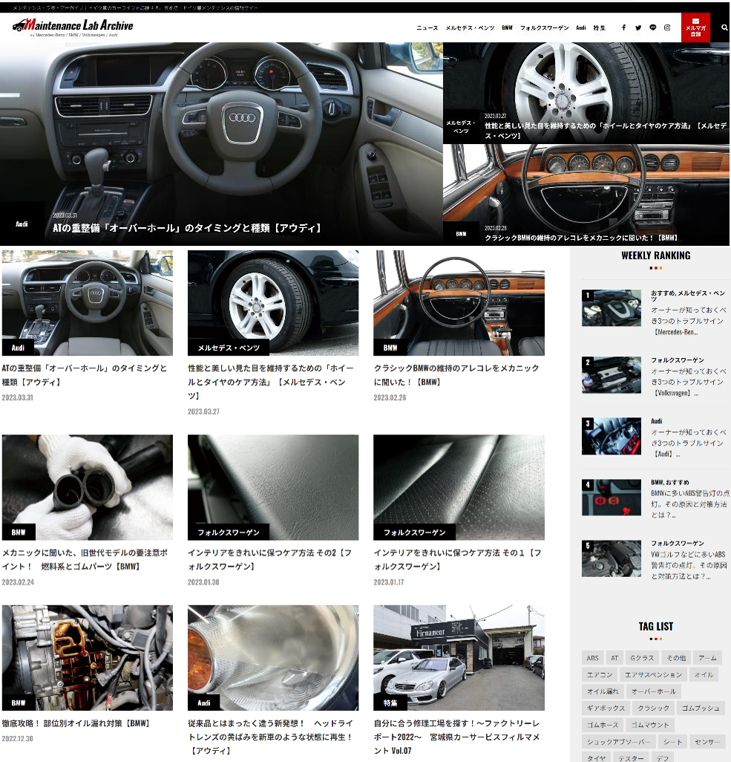Select the シート tag
The width and height of the screenshot is (731, 762).
(x=672, y=742)
